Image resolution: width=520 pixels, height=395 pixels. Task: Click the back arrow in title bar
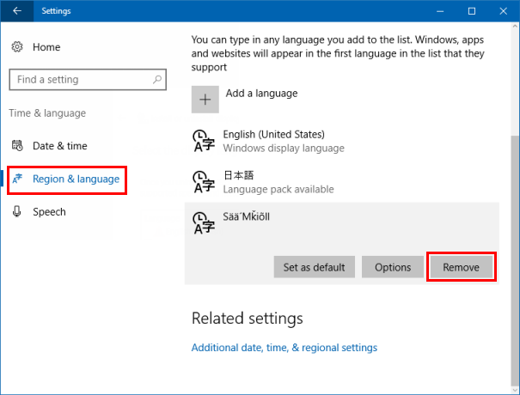click(x=17, y=11)
